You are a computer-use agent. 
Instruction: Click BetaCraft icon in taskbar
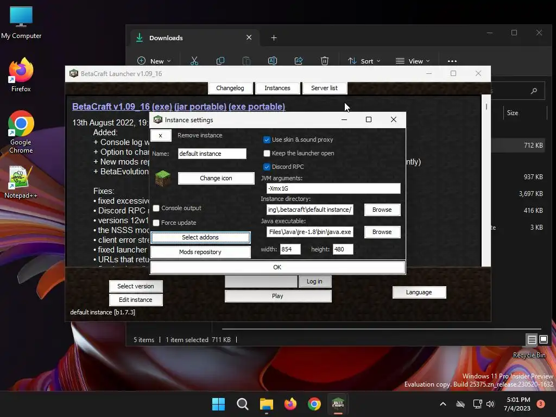point(338,404)
